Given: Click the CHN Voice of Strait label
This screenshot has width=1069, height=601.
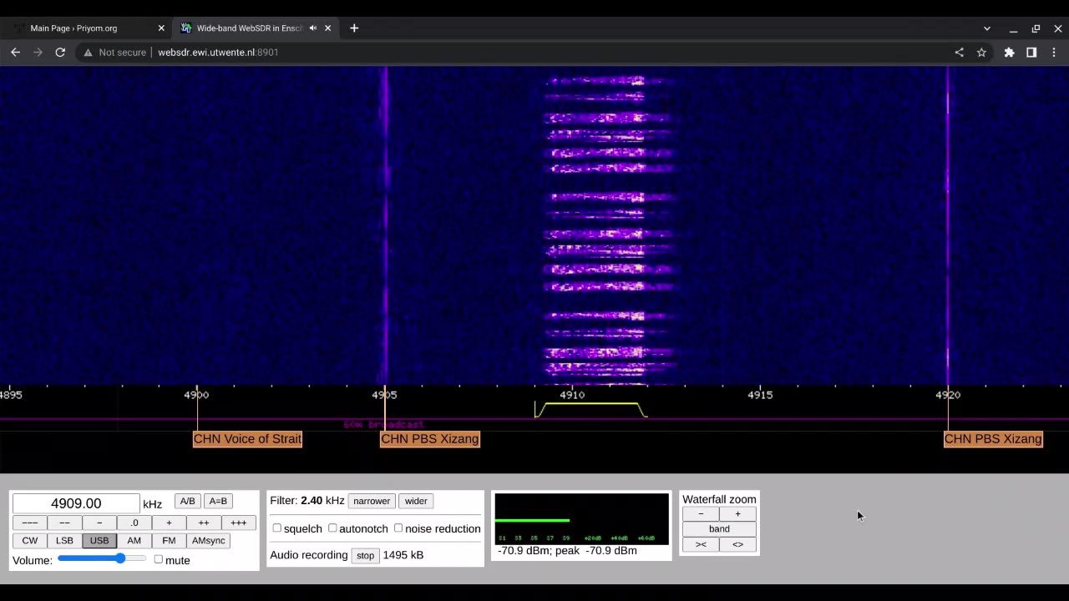Looking at the screenshot, I should tap(247, 439).
